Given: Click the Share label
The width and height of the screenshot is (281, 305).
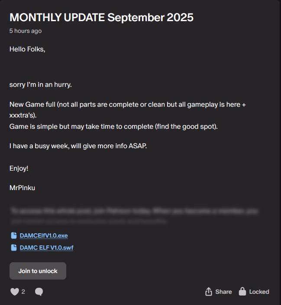Looking at the screenshot, I should (223, 292).
